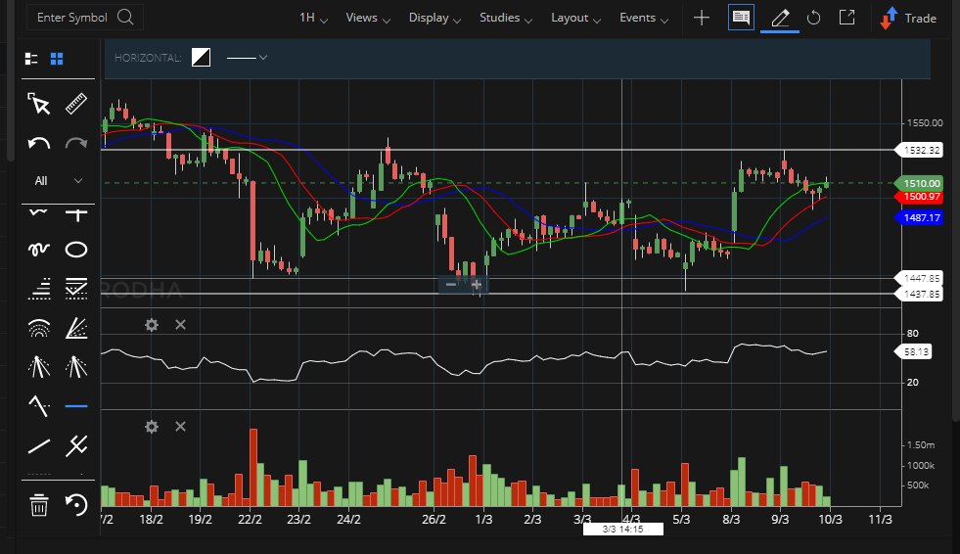
Task: Click the 1532.32 horizontal line label
Action: [x=919, y=150]
